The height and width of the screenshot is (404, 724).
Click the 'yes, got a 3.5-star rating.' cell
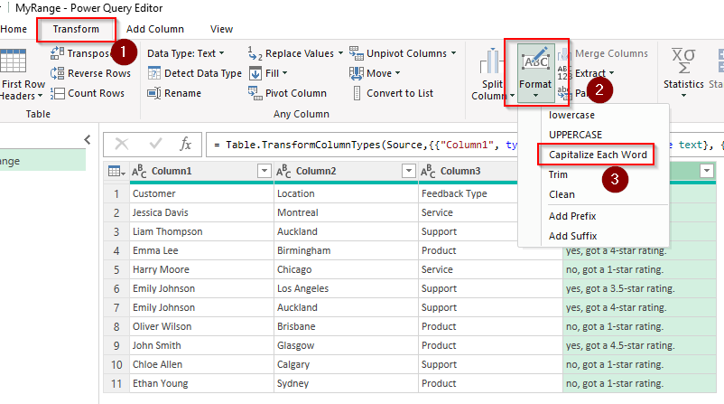point(639,288)
